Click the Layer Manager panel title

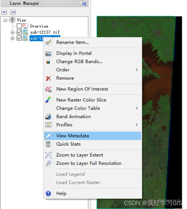click(24, 3)
